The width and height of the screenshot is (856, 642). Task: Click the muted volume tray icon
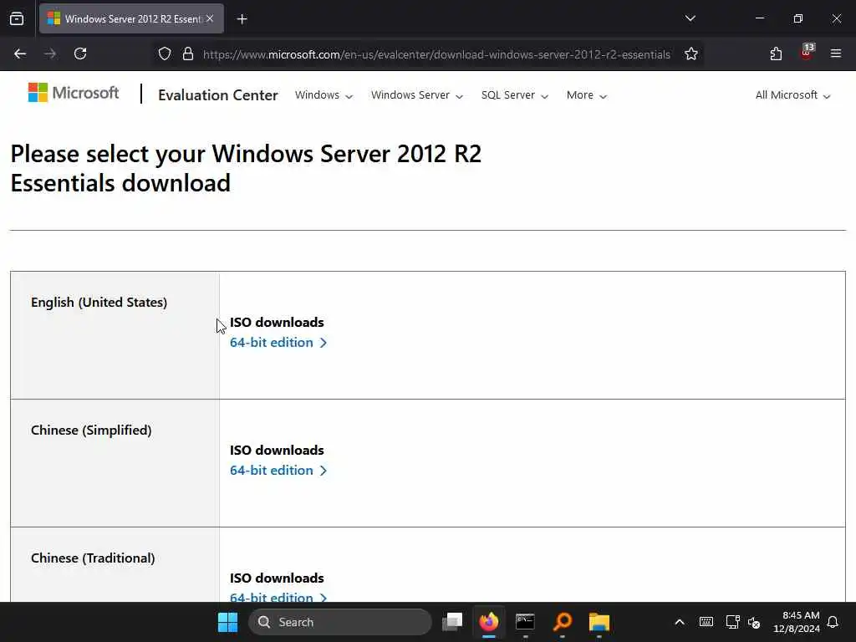755,622
